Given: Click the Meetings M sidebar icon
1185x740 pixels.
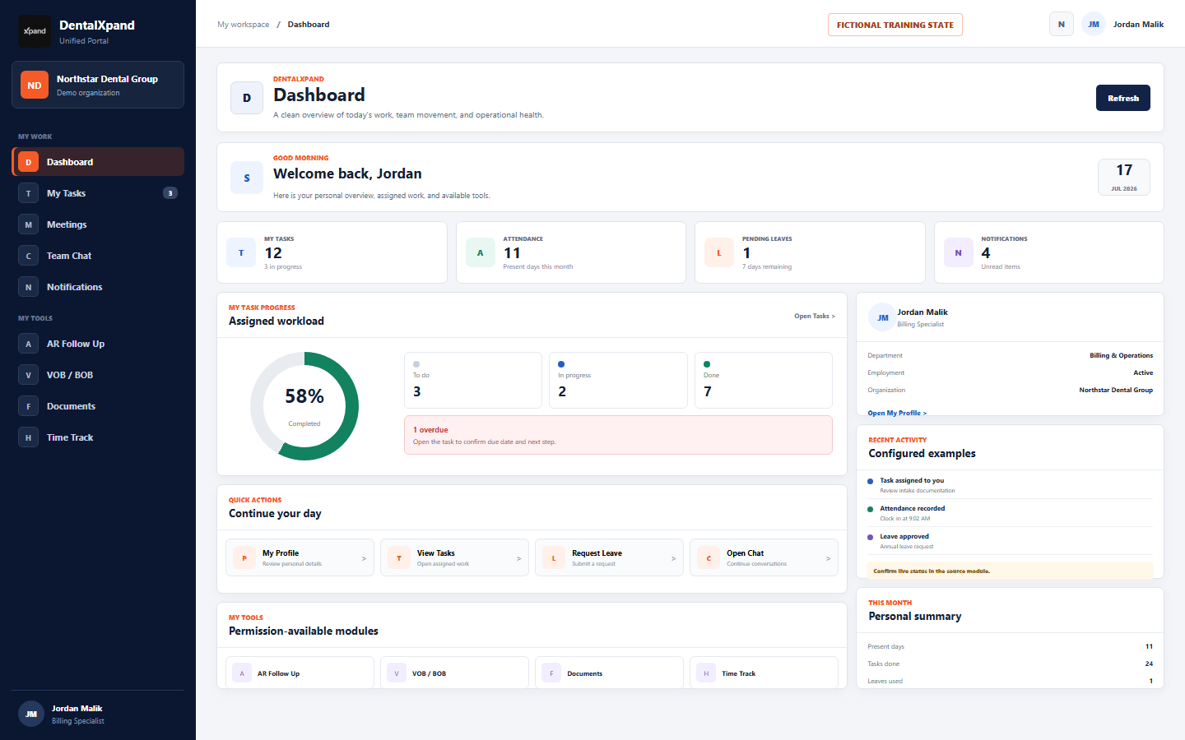Looking at the screenshot, I should click(x=28, y=224).
